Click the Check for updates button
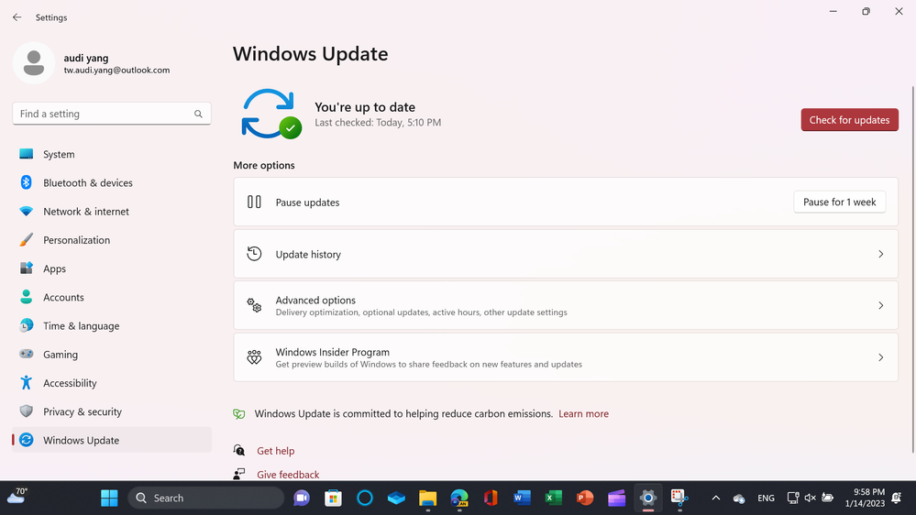 tap(849, 120)
